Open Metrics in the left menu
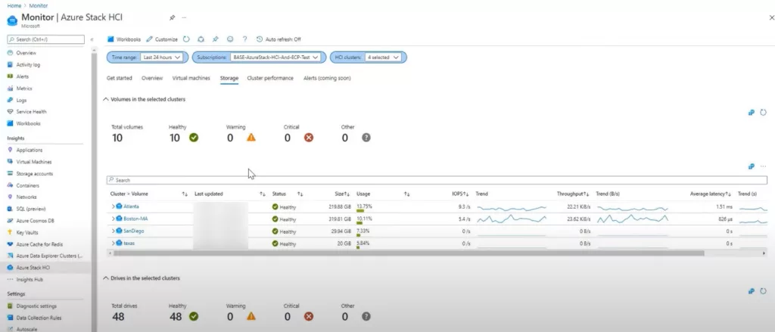 tap(23, 88)
